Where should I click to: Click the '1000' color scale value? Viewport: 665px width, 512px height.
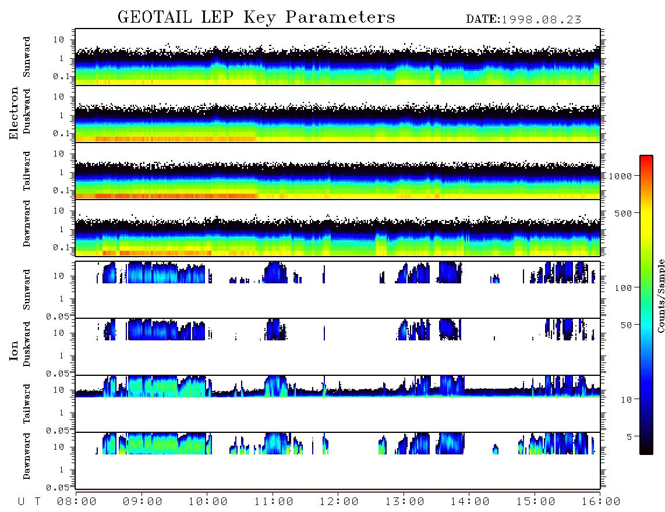click(x=620, y=176)
